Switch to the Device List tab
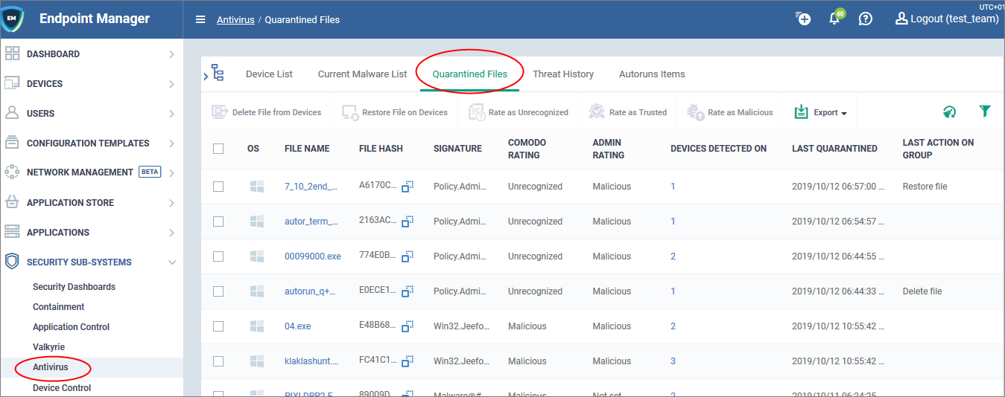Screen dimensions: 1005x397 [269, 74]
